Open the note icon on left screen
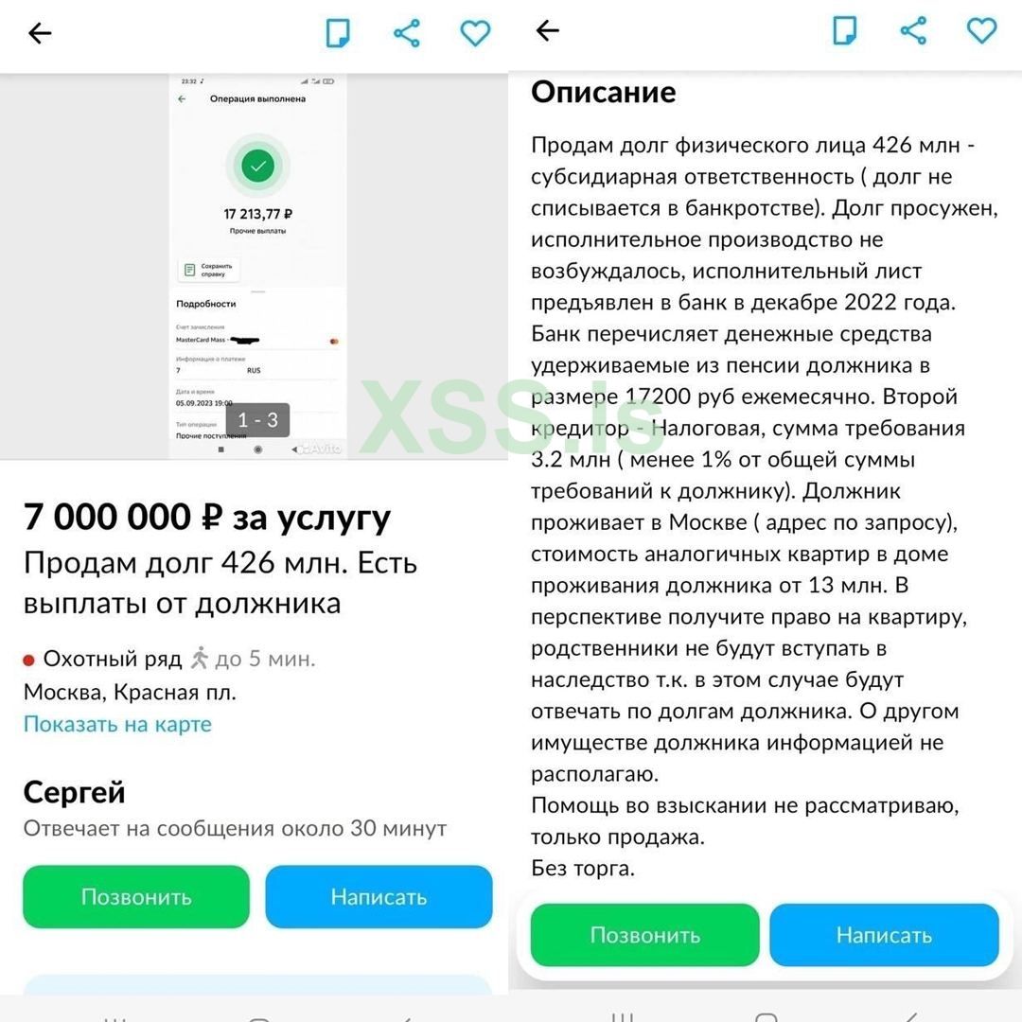Viewport: 1022px width, 1022px height. click(338, 32)
